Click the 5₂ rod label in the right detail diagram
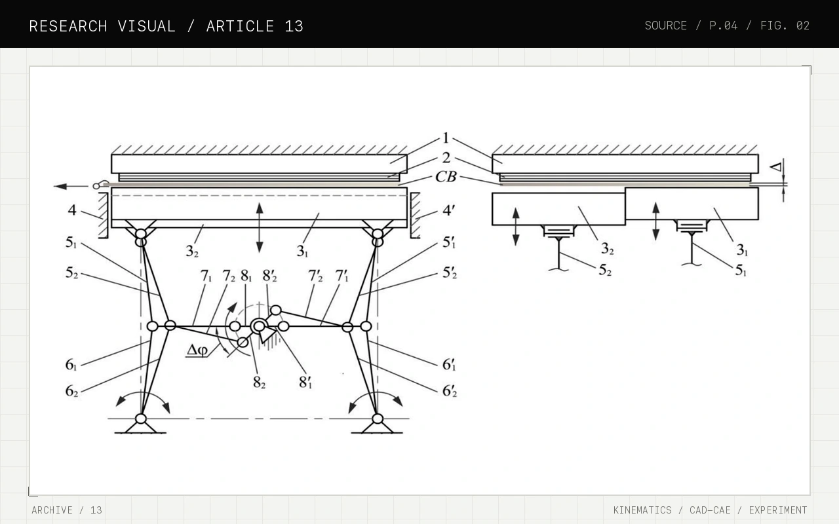The width and height of the screenshot is (839, 524). coord(605,270)
